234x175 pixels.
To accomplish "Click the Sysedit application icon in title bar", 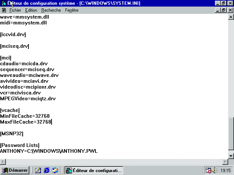I will (4, 3).
